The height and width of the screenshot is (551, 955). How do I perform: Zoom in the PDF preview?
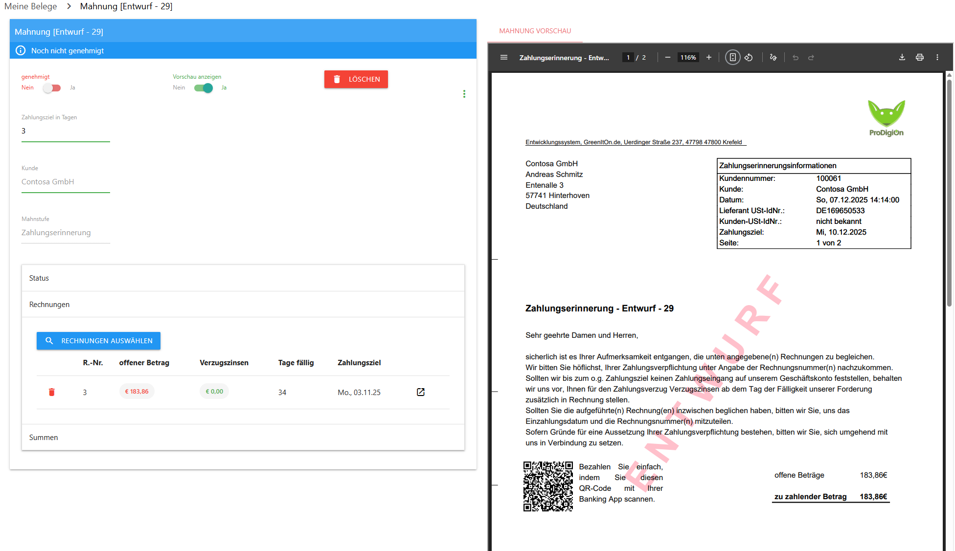point(708,58)
